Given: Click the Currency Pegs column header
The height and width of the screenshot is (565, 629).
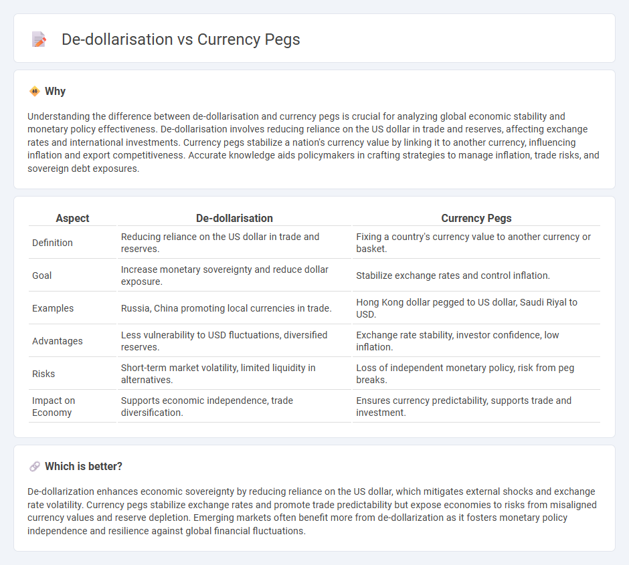Looking at the screenshot, I should [x=476, y=218].
